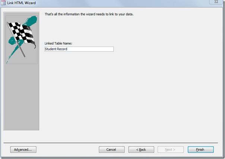Image resolution: width=225 pixels, height=159 pixels.
Task: Focus the Linked Table Name input field
Action: pyautogui.click(x=79, y=49)
